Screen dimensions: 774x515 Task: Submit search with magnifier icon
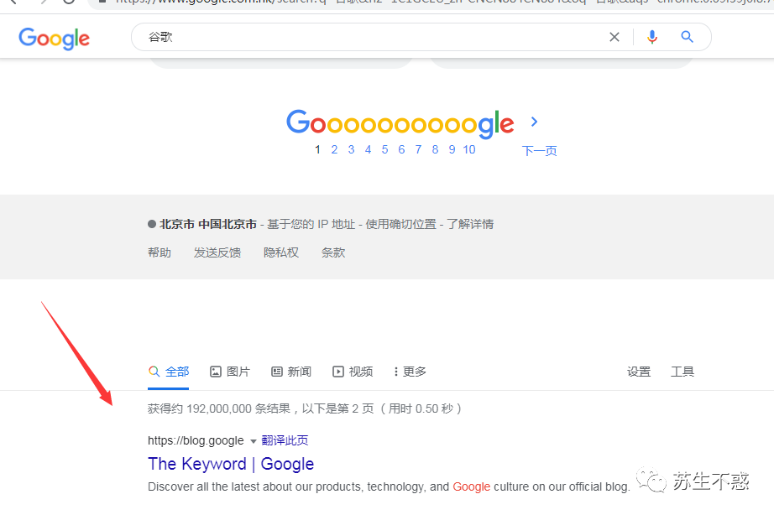(688, 37)
